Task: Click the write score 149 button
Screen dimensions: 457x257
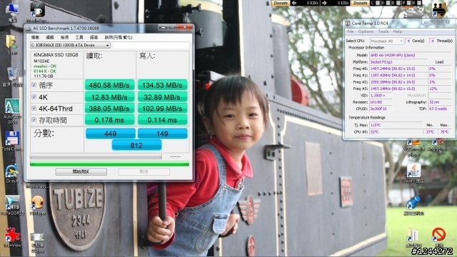Action: point(162,133)
